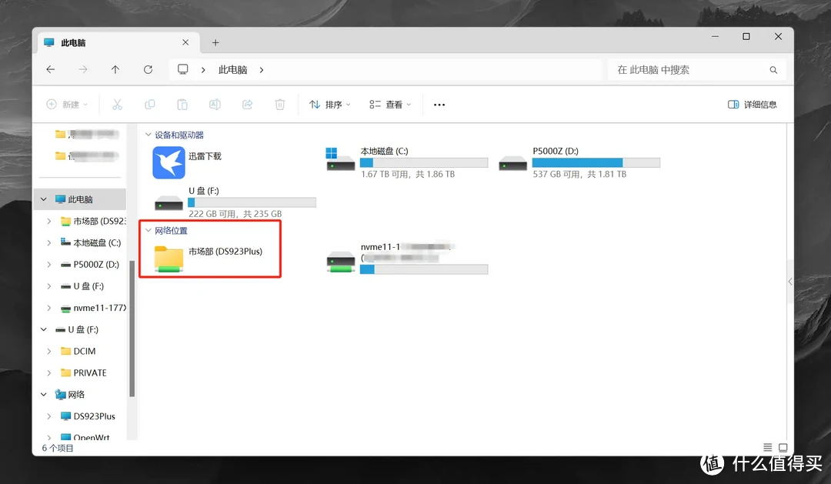
Task: Click the U 盘 (F:) usage bar
Action: click(252, 202)
